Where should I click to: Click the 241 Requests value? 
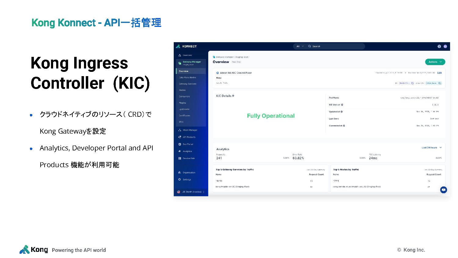(219, 158)
